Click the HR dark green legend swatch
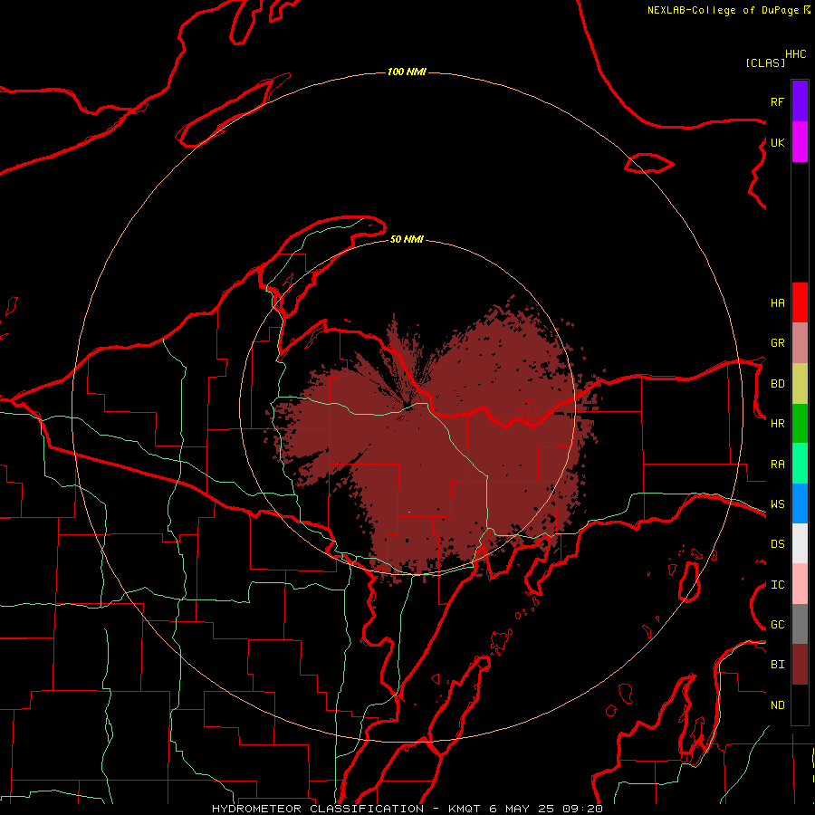Screen dimensions: 815x815 [x=800, y=424]
